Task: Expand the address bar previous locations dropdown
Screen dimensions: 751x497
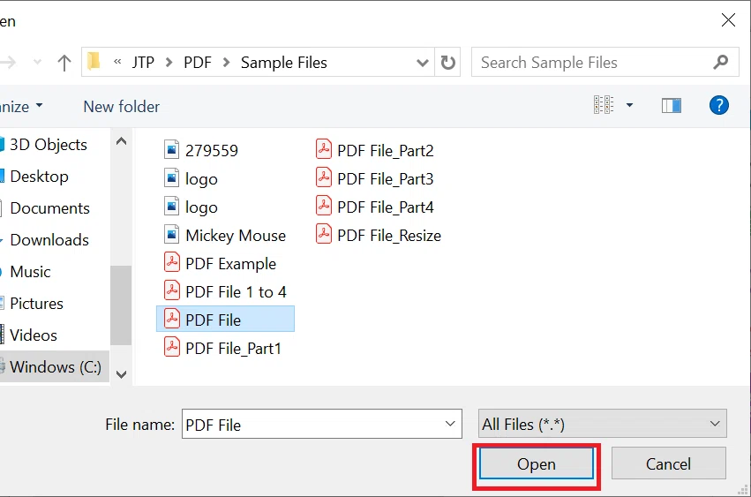Action: [422, 63]
